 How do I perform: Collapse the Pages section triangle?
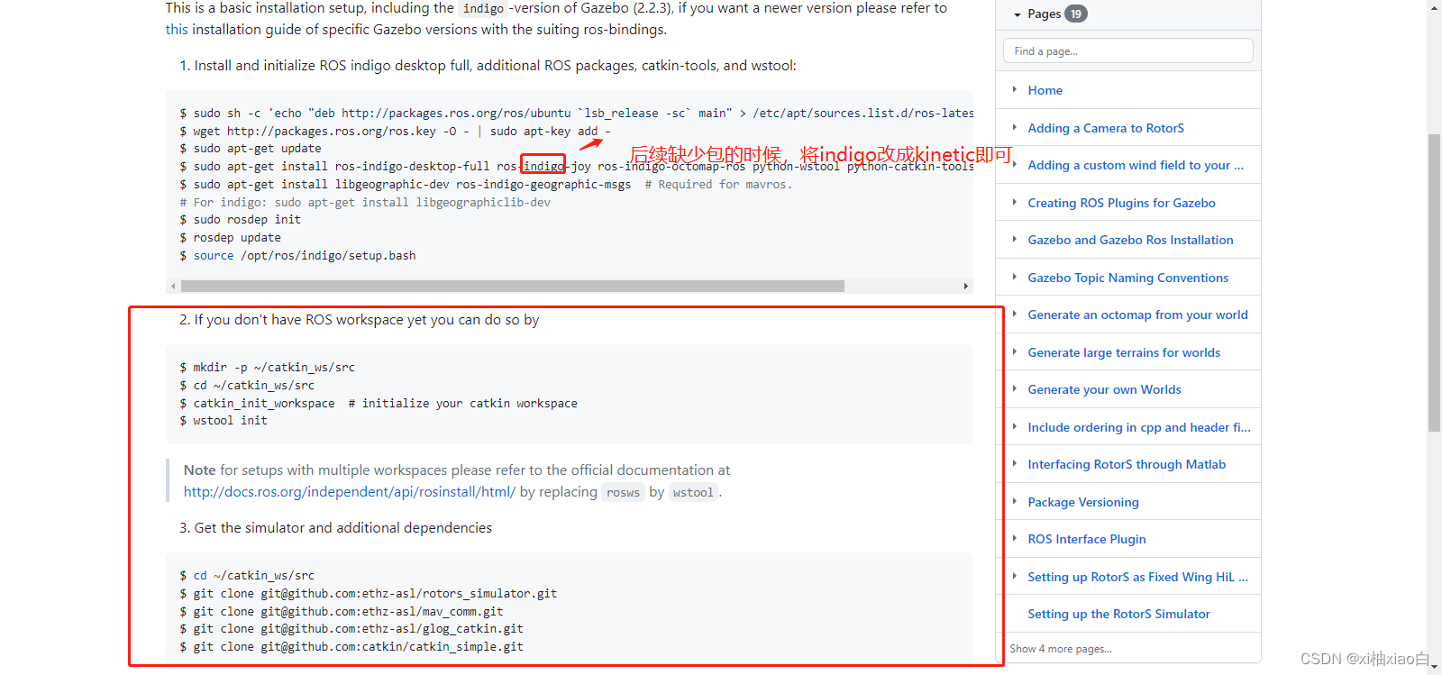(1018, 14)
